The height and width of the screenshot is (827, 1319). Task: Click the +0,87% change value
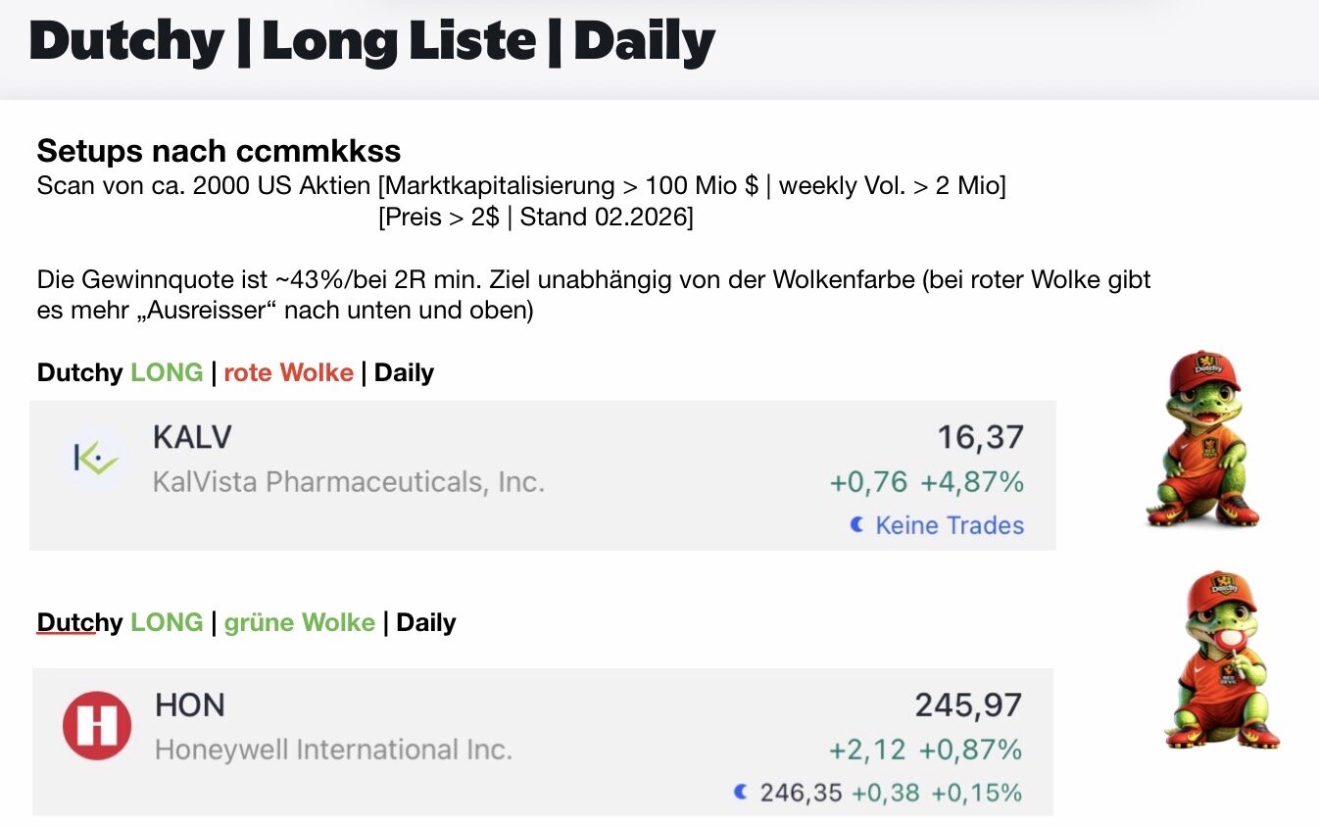[x=970, y=751]
